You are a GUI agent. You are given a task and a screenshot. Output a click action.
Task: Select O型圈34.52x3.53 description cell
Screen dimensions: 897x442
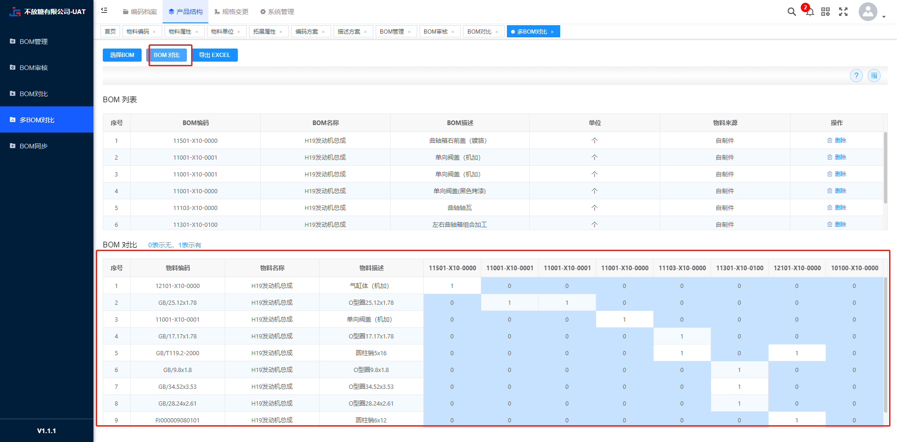pos(371,386)
